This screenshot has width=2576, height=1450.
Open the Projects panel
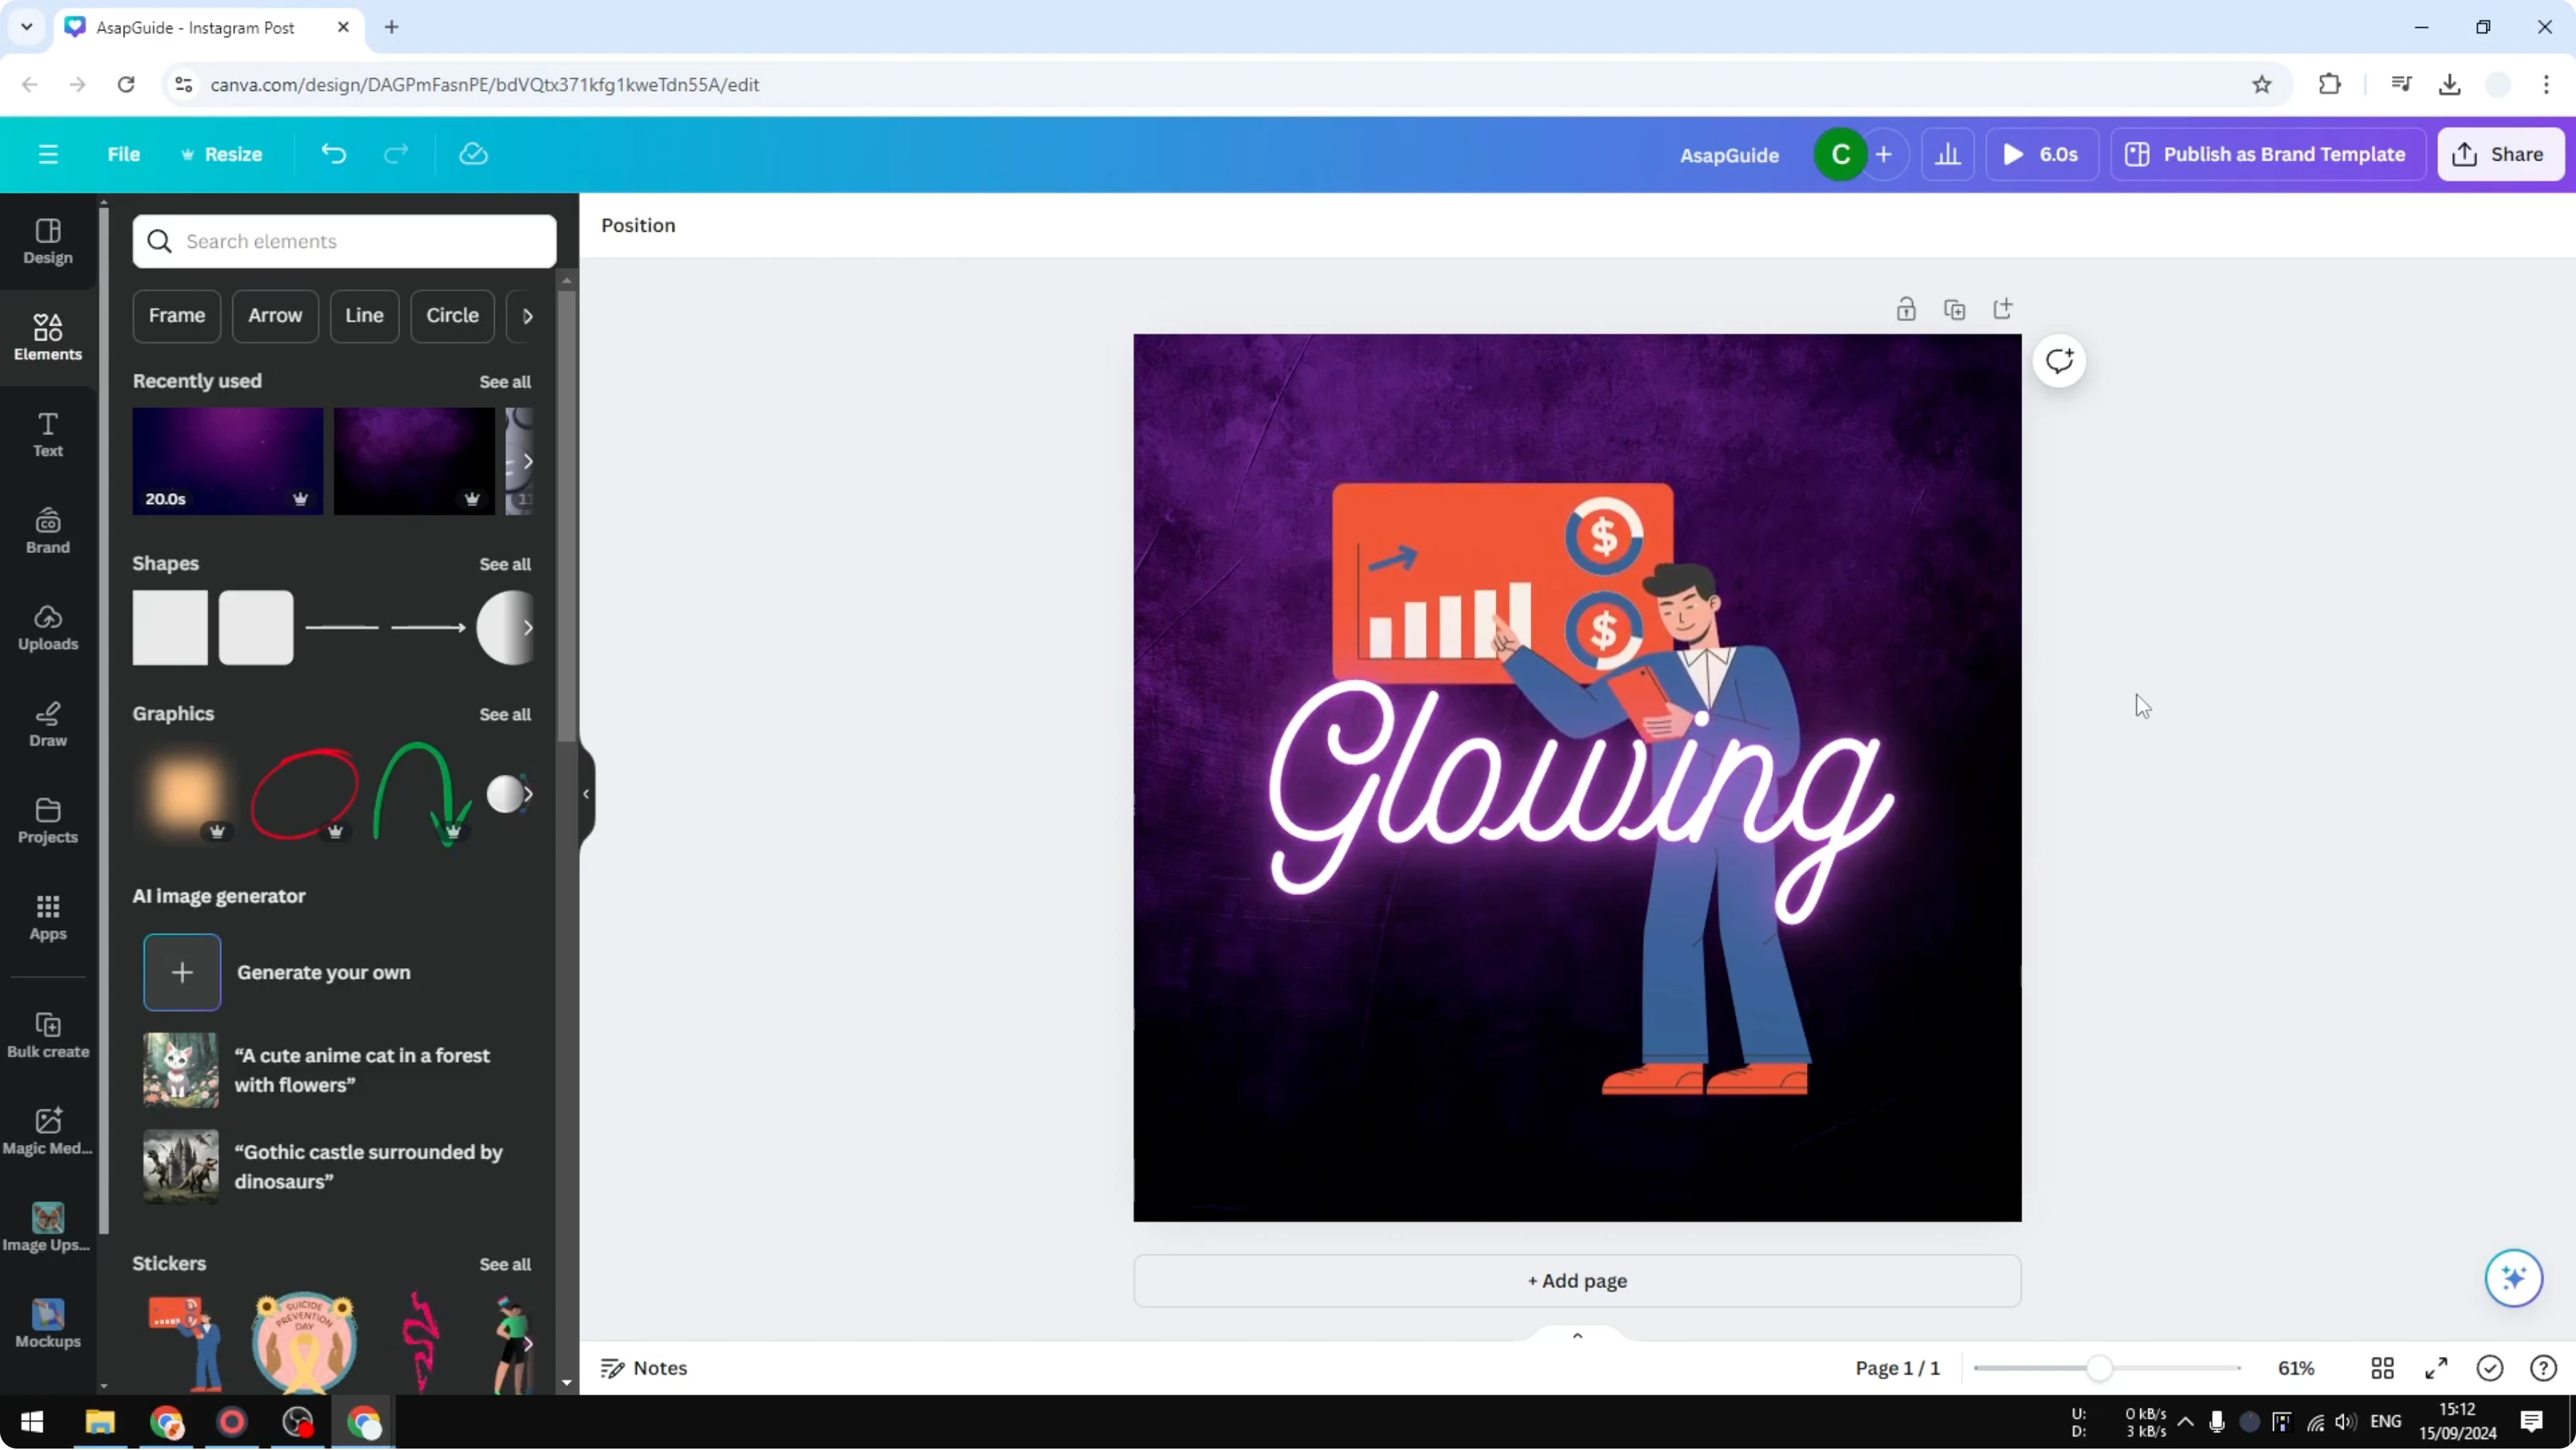[48, 822]
